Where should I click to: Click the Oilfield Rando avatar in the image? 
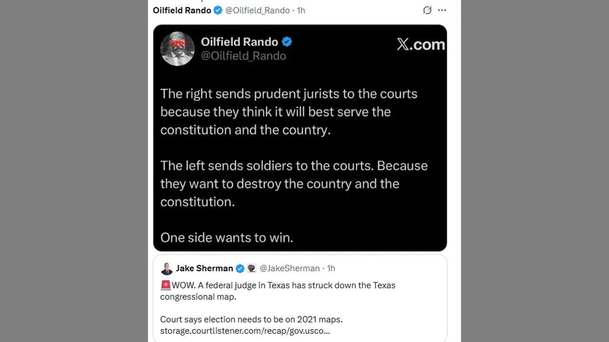[177, 48]
